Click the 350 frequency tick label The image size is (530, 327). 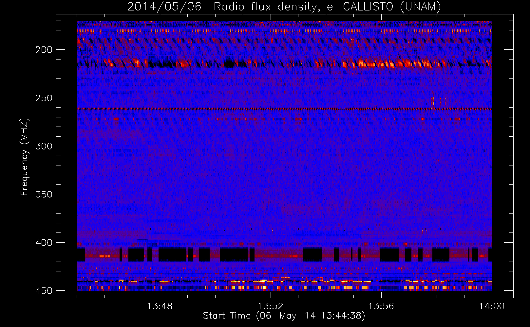click(x=44, y=194)
